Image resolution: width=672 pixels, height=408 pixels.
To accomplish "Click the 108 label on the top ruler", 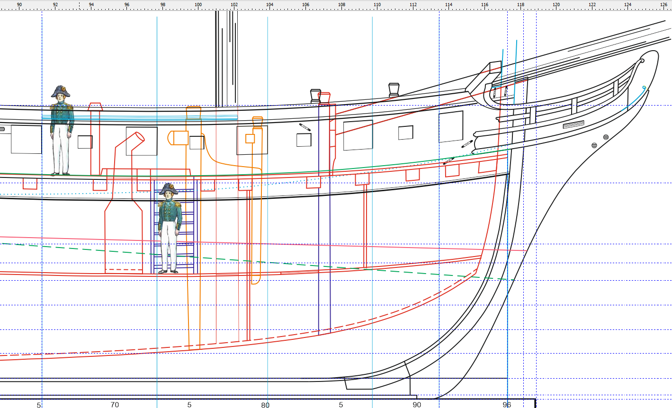I will 341,5.
